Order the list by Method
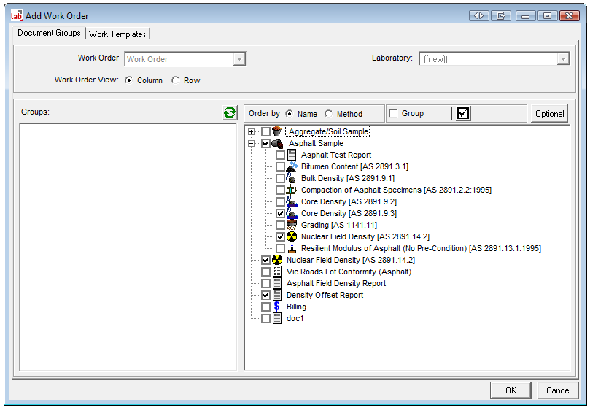590x408 pixels. [x=329, y=114]
